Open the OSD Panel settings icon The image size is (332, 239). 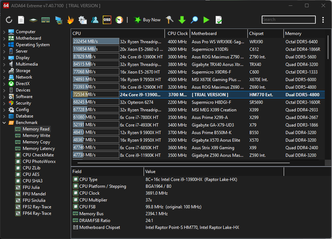tap(107, 20)
